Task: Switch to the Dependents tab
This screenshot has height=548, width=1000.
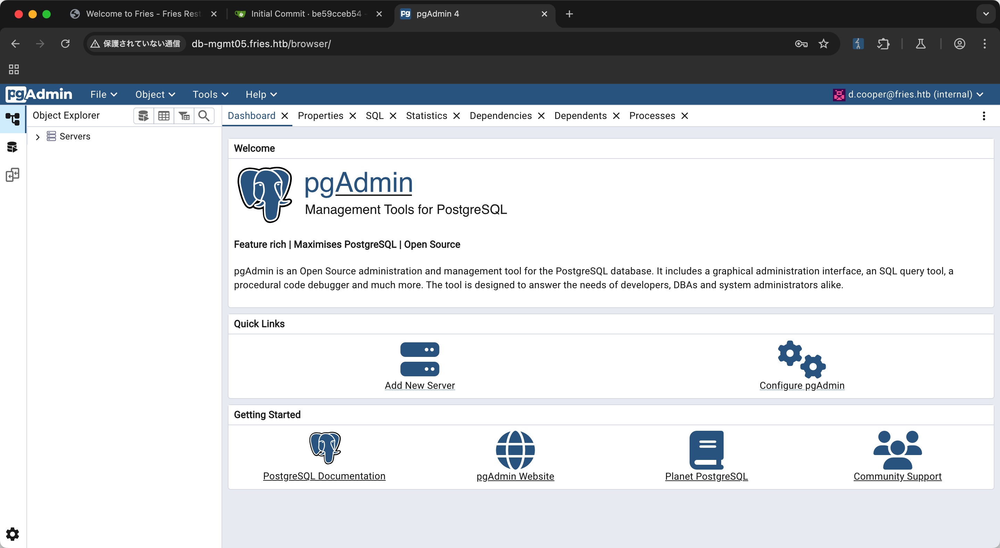Action: coord(580,115)
